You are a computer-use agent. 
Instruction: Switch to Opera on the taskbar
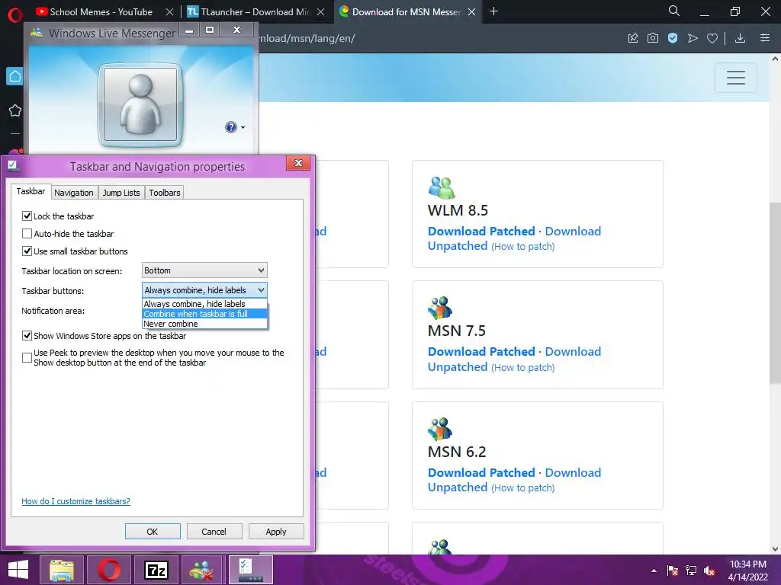point(109,570)
